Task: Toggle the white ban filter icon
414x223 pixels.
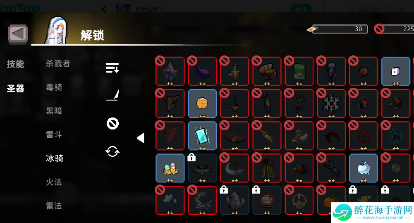Action: [x=113, y=123]
